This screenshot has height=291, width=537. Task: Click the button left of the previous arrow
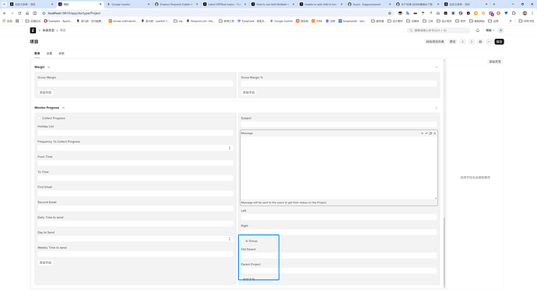[x=453, y=42]
